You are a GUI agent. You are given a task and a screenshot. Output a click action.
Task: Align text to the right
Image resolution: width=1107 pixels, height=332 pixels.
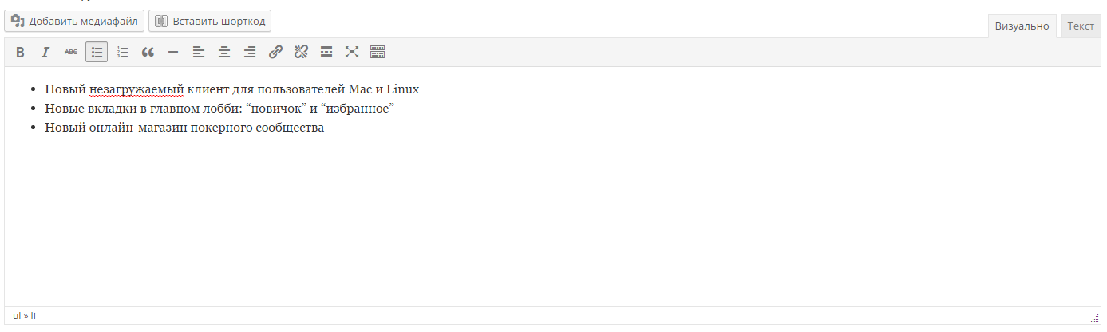point(250,53)
